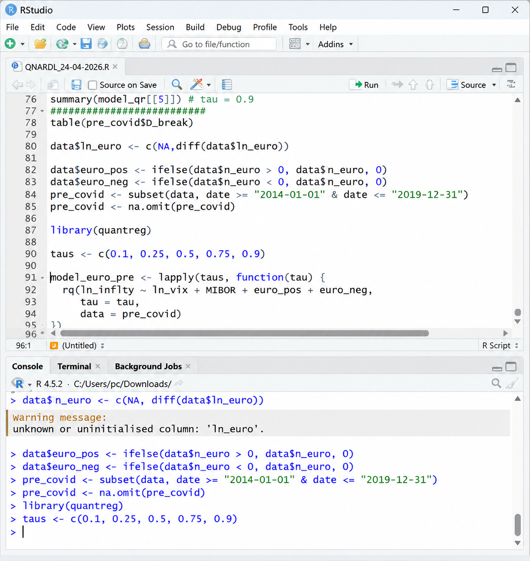Go to next section with down arrow
Image resolution: width=530 pixels, height=561 pixels.
pyautogui.click(x=430, y=85)
